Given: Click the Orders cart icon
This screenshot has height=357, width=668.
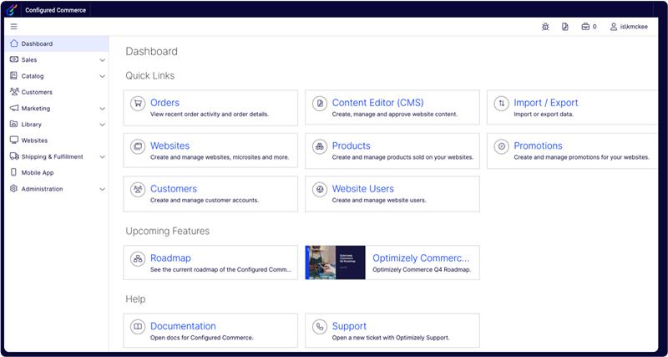Looking at the screenshot, I should pos(138,104).
